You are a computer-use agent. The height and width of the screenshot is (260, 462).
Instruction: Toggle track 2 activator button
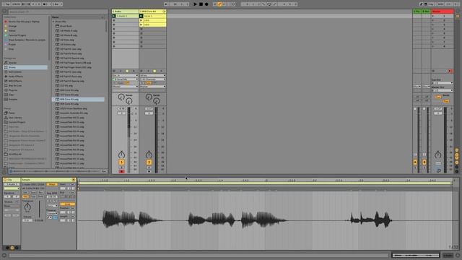coord(149,162)
